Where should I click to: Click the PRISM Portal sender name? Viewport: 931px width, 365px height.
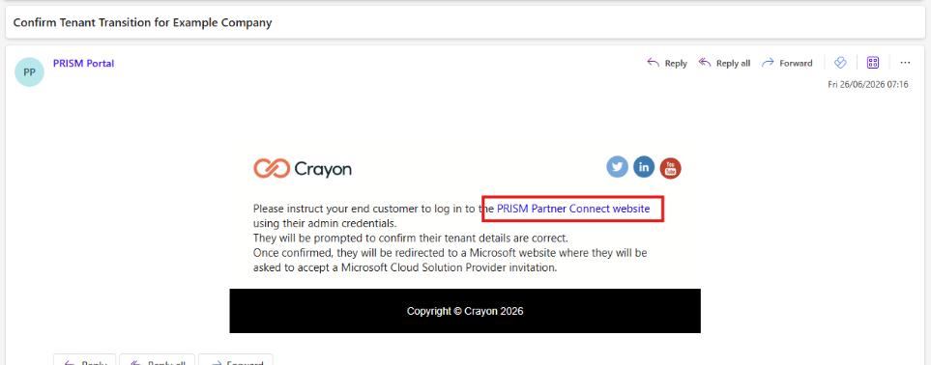click(83, 63)
